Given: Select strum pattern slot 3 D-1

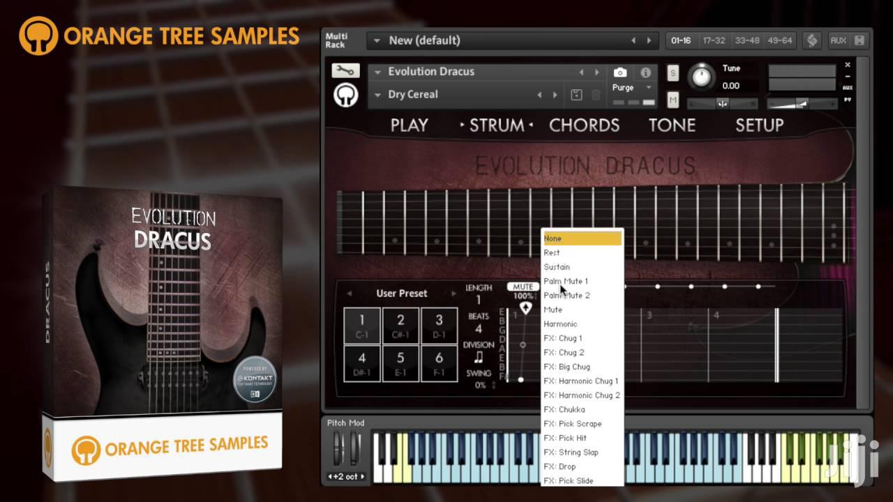Looking at the screenshot, I should pyautogui.click(x=439, y=326).
